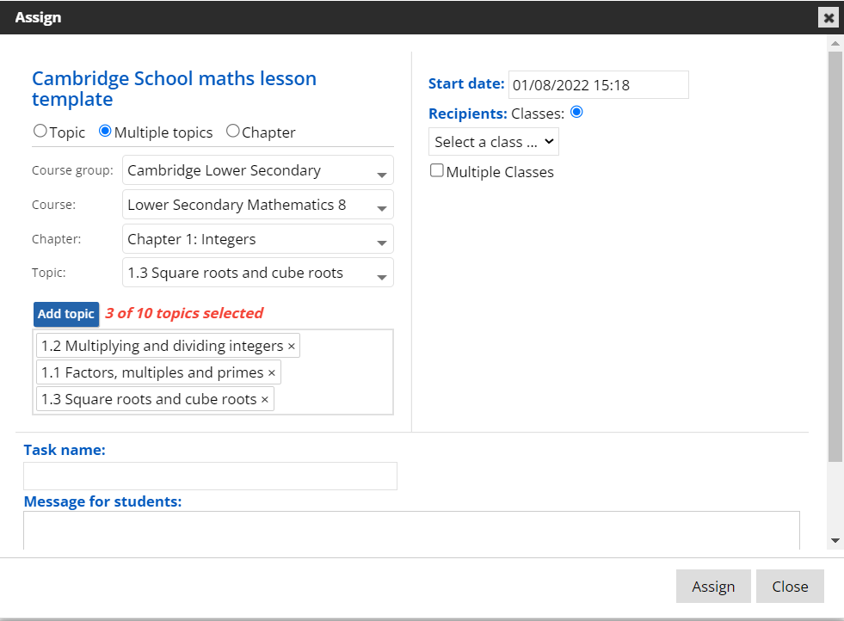Click the scrollbar down arrow
Screen dimensions: 844x621
[x=835, y=541]
